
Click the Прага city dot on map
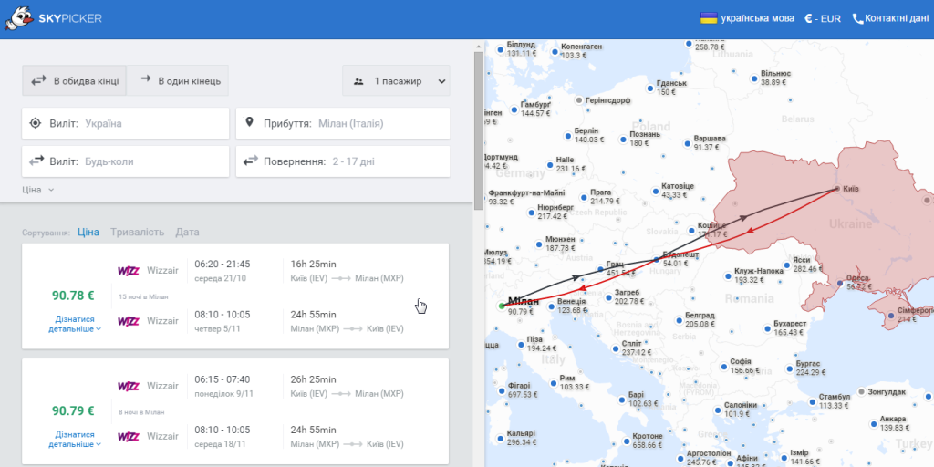tap(584, 197)
